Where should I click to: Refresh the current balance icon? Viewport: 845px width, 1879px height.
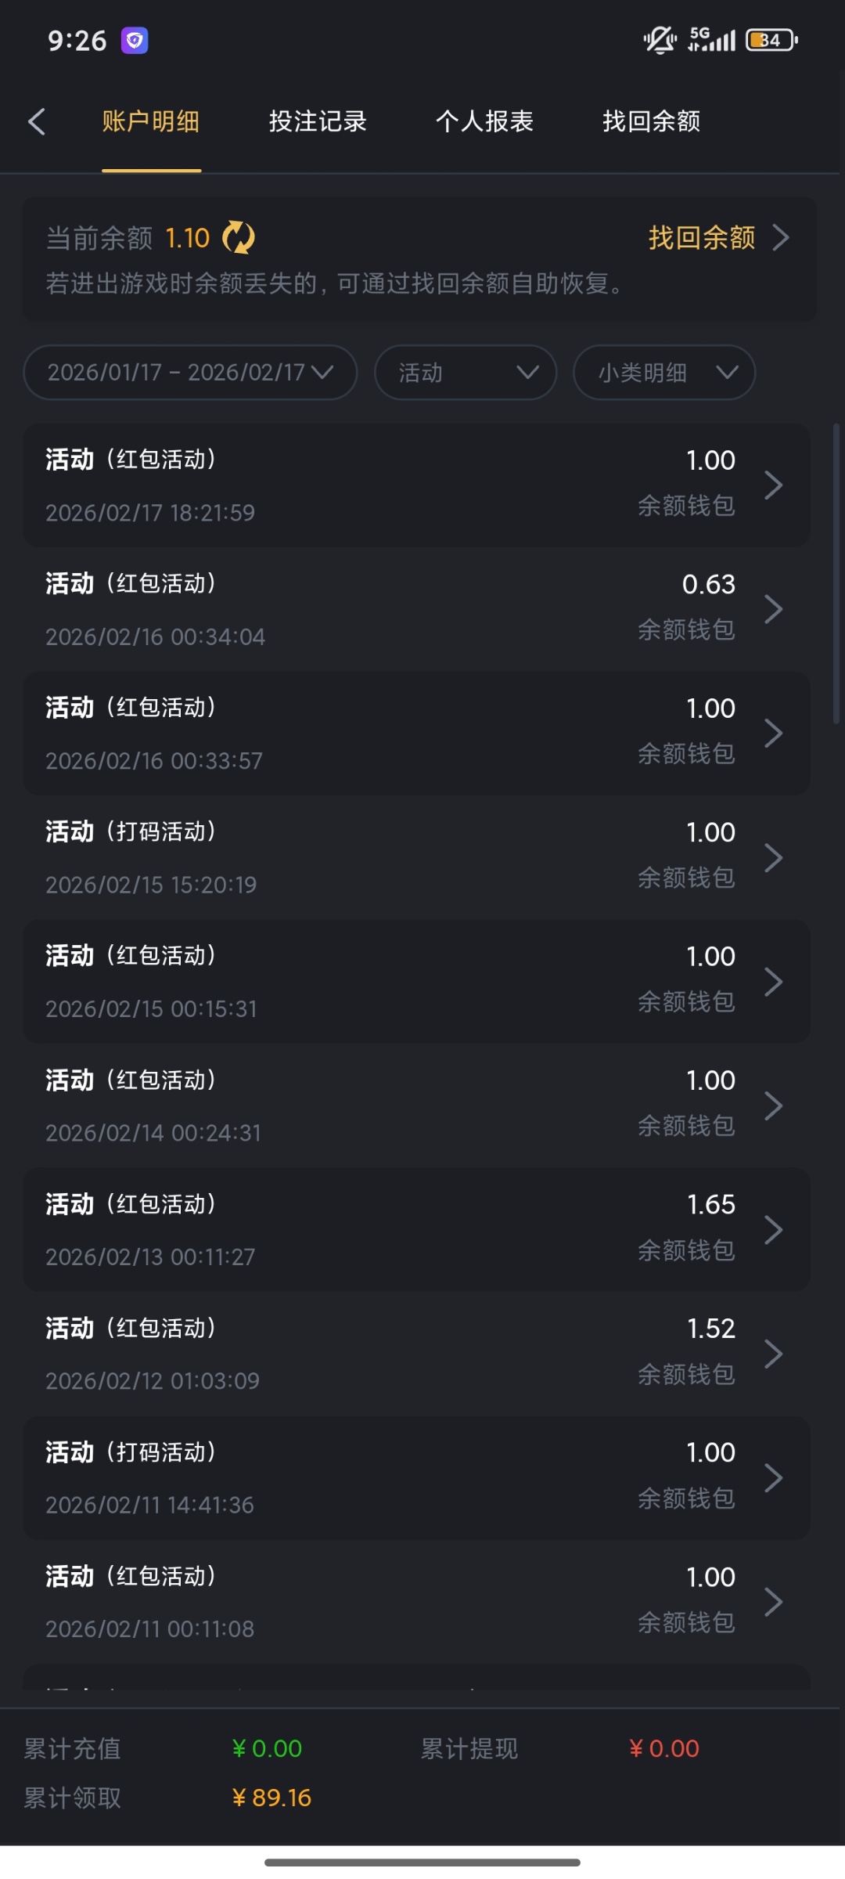point(239,237)
